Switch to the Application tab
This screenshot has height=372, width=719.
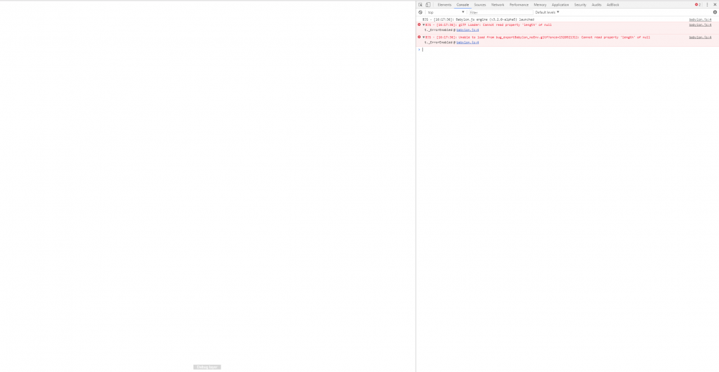(x=560, y=4)
